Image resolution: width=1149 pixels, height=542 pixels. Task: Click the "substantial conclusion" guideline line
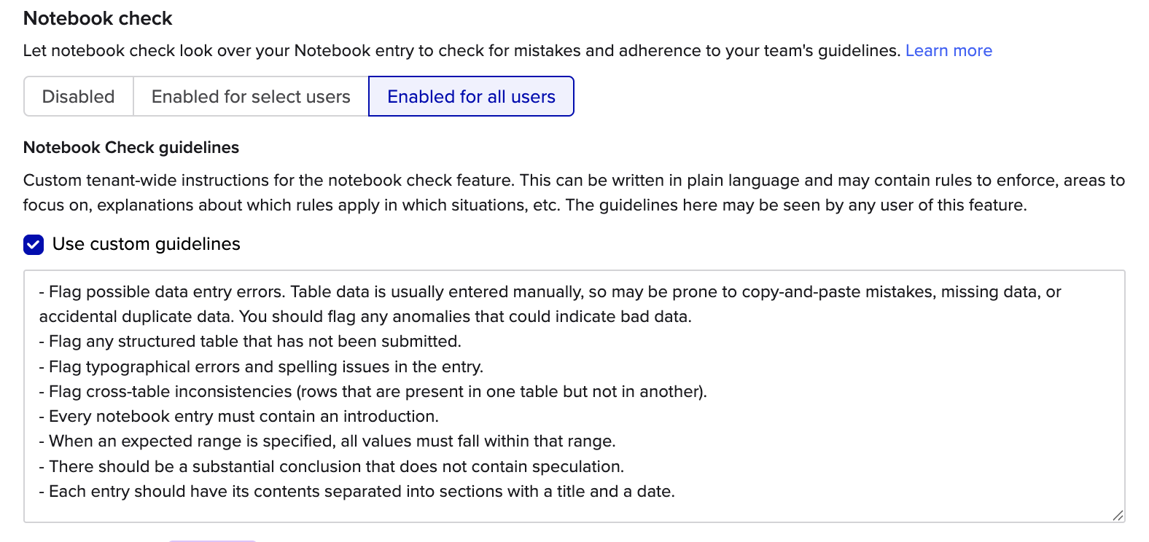coord(335,467)
